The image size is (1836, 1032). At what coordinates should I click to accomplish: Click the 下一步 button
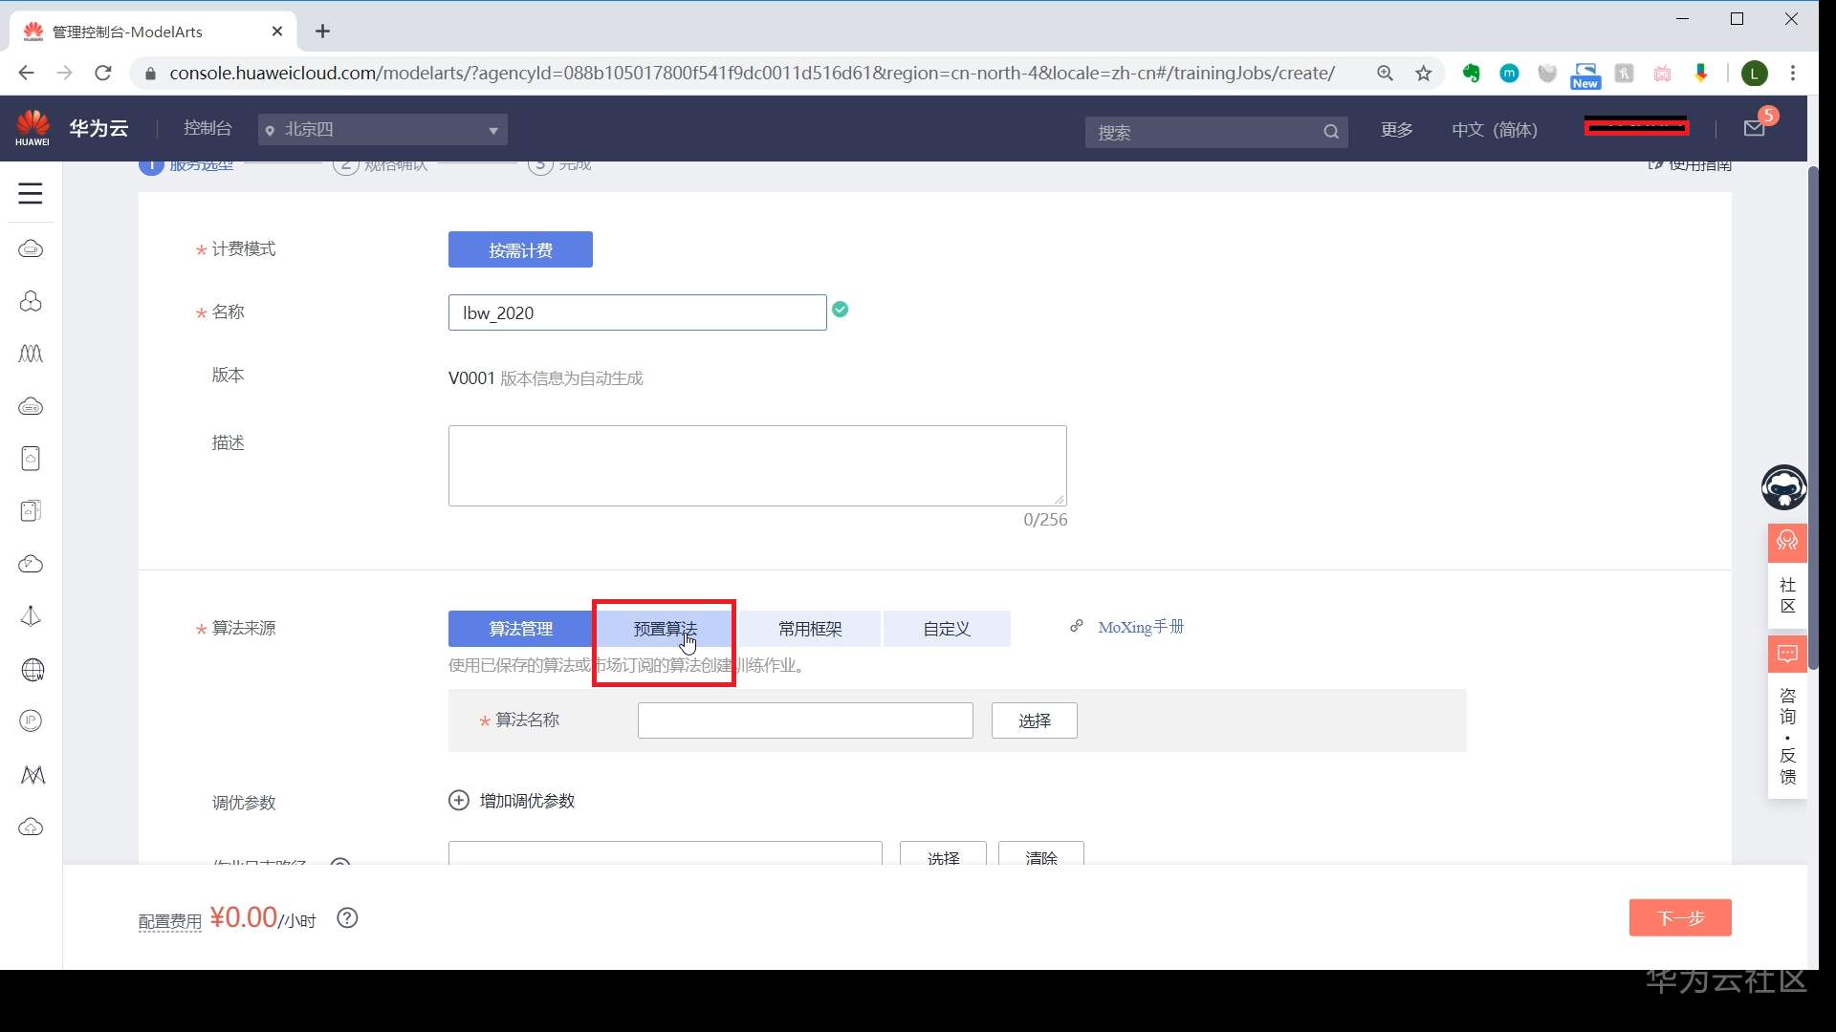1679,918
